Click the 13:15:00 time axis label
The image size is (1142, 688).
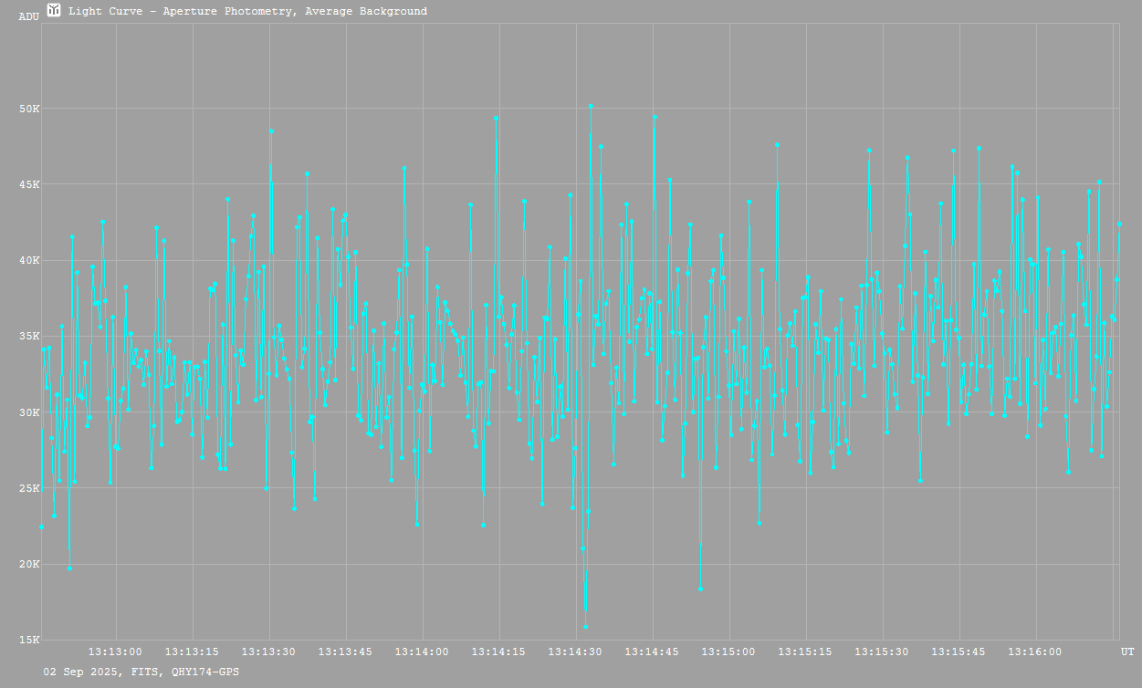(728, 652)
